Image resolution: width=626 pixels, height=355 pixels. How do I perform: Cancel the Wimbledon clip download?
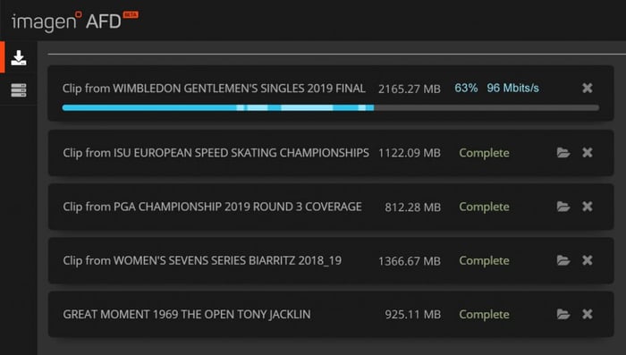tap(587, 88)
